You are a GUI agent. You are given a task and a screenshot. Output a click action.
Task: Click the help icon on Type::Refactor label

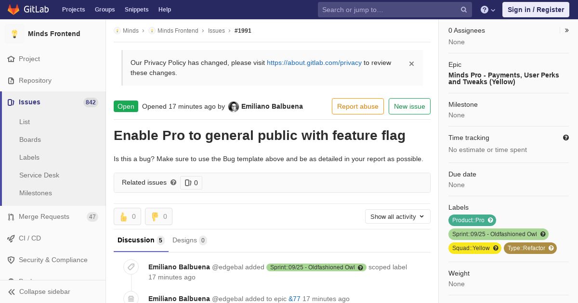tap(551, 248)
